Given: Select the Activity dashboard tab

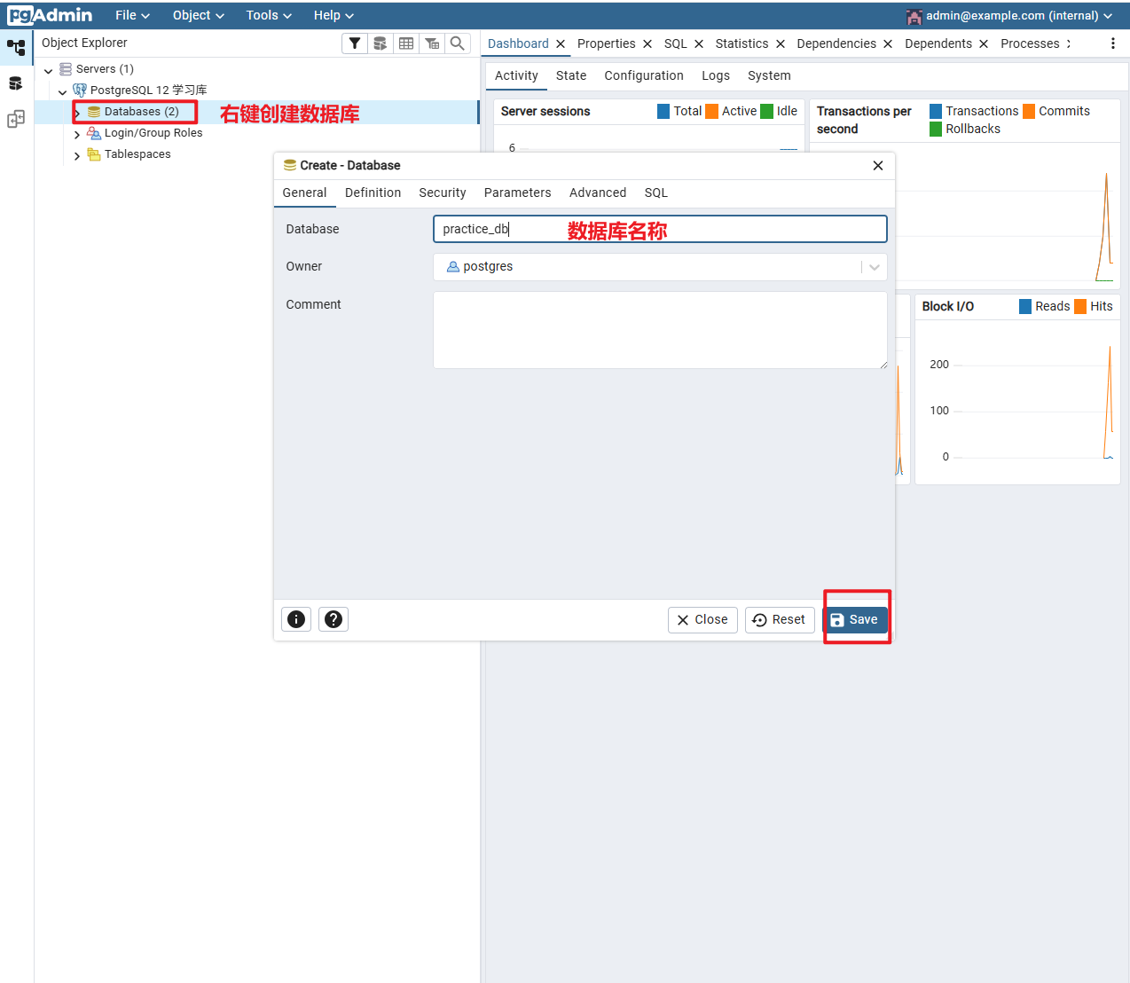Looking at the screenshot, I should click(516, 75).
